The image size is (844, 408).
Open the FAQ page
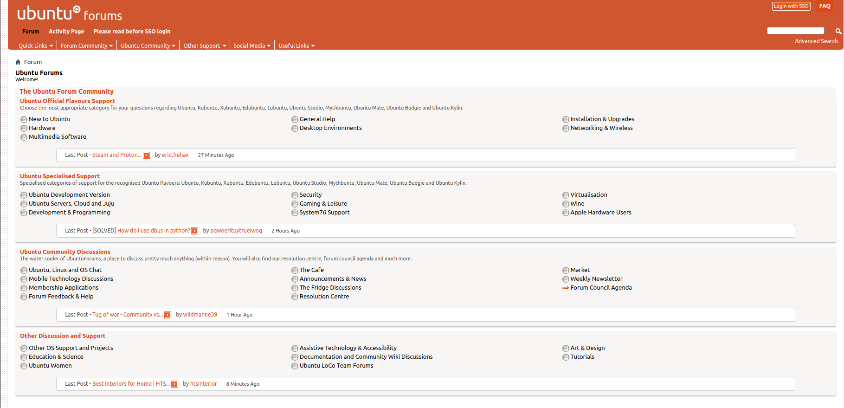click(825, 6)
